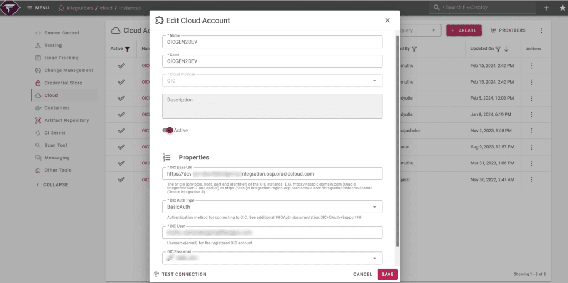Screen dimensions: 568x283
Task: Click the OIC Base URI field
Action: [x=272, y=174]
